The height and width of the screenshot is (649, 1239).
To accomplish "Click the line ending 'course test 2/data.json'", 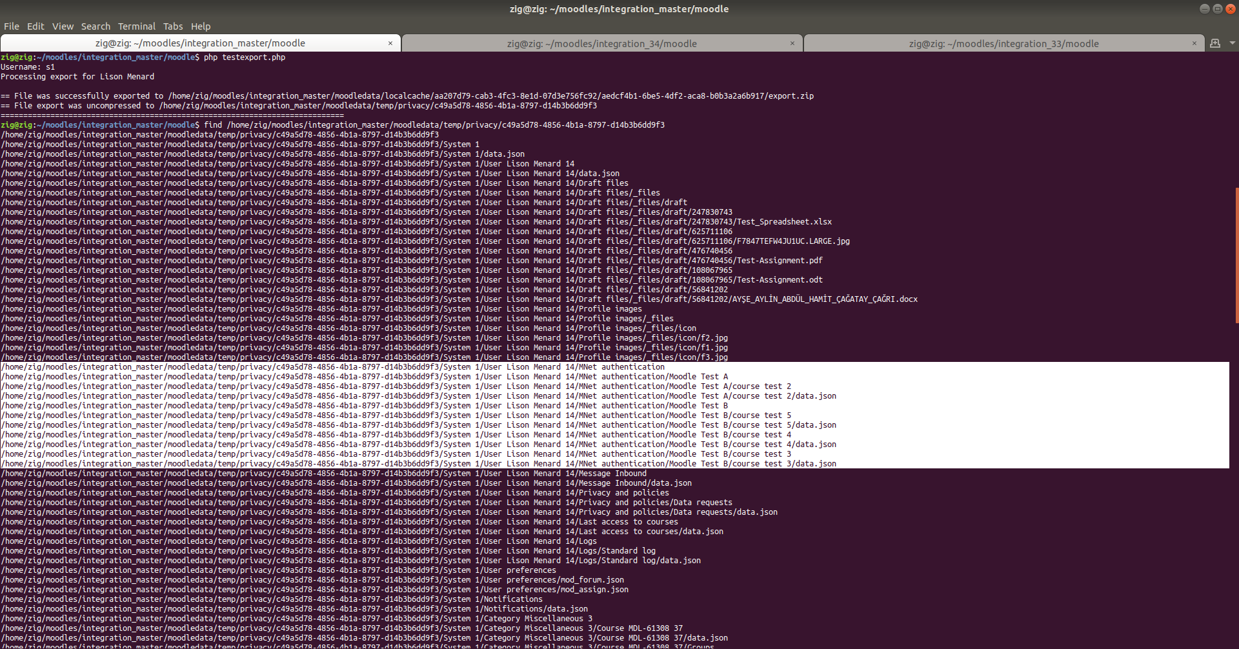I will pyautogui.click(x=419, y=396).
